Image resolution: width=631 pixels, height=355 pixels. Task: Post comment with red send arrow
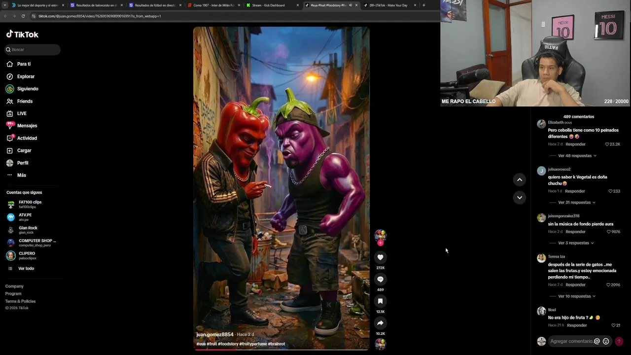[619, 341]
